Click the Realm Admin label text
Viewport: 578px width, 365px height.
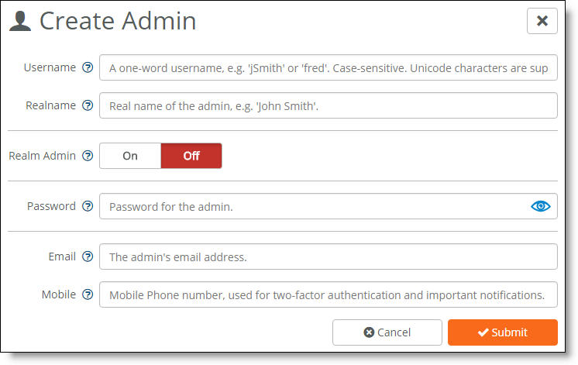pos(42,156)
